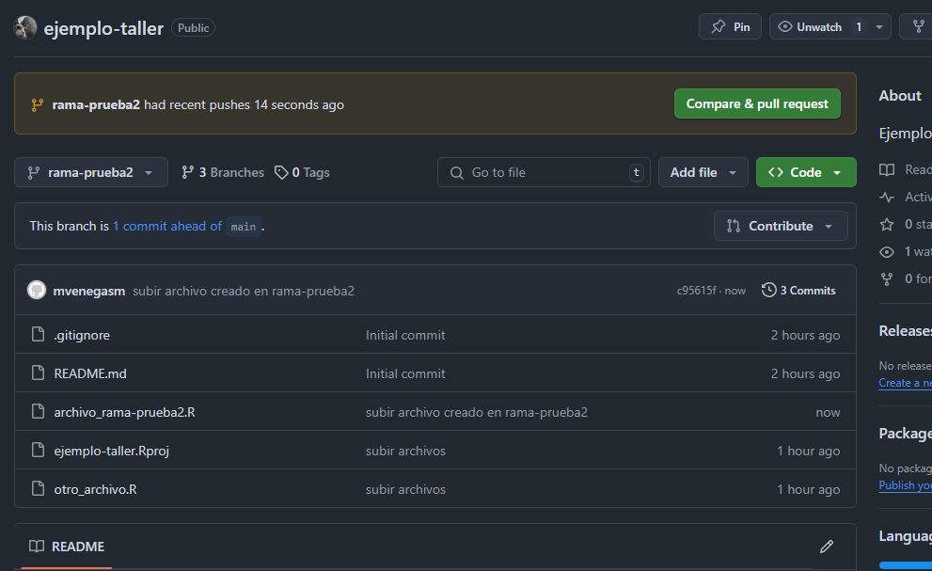The width and height of the screenshot is (932, 571).
Task: Open ejemplo-taller.Rproj file
Action: pyautogui.click(x=112, y=451)
